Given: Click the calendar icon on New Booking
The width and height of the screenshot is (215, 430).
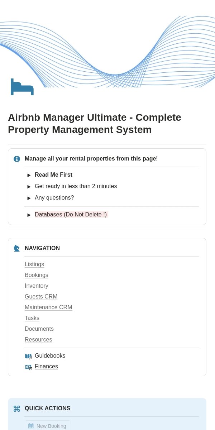Looking at the screenshot, I should pyautogui.click(x=31, y=426).
